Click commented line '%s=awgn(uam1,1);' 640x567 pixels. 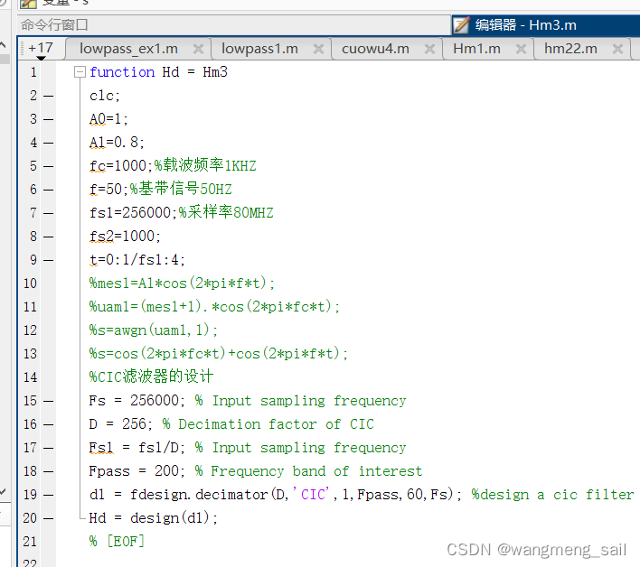(154, 330)
